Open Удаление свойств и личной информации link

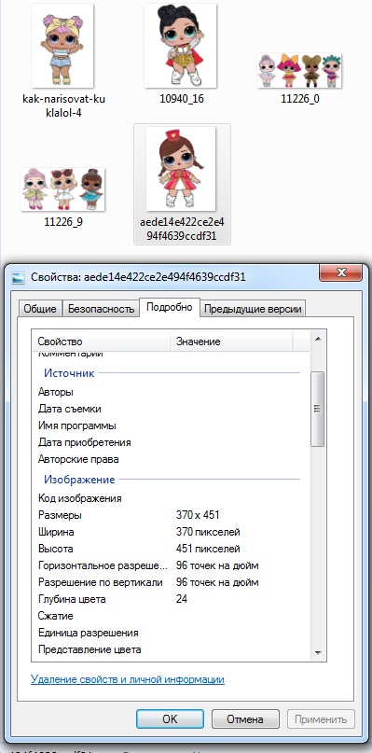tap(127, 680)
